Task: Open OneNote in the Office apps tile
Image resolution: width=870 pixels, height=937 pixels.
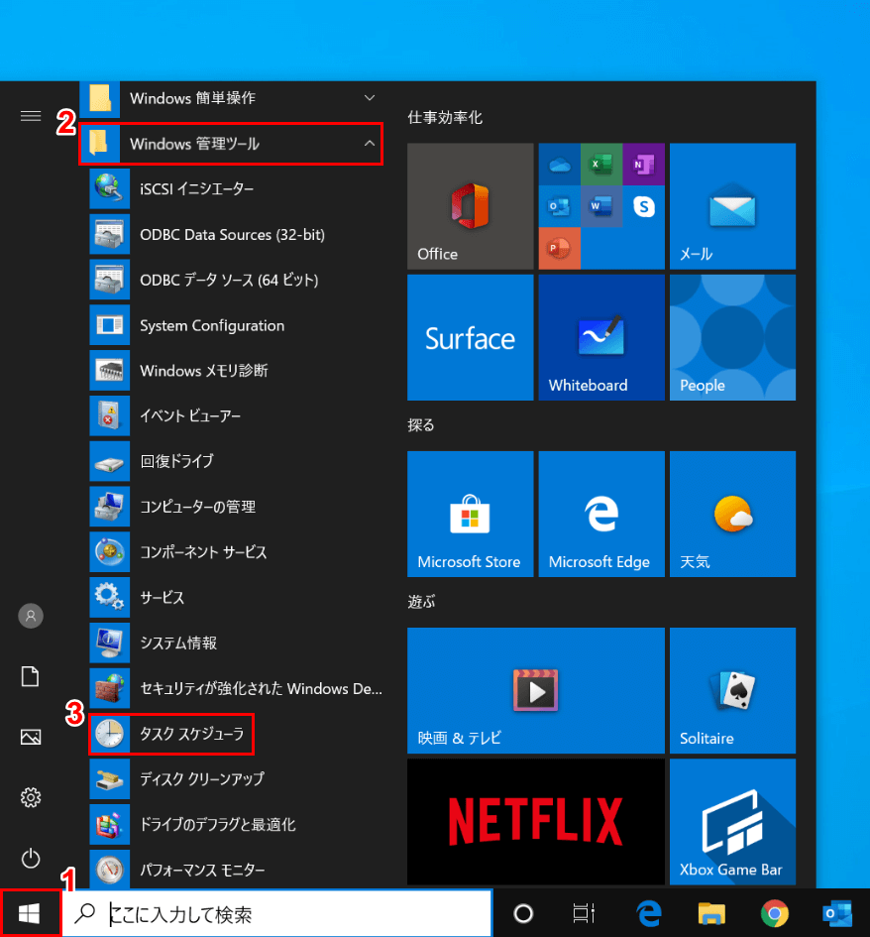Action: [644, 165]
